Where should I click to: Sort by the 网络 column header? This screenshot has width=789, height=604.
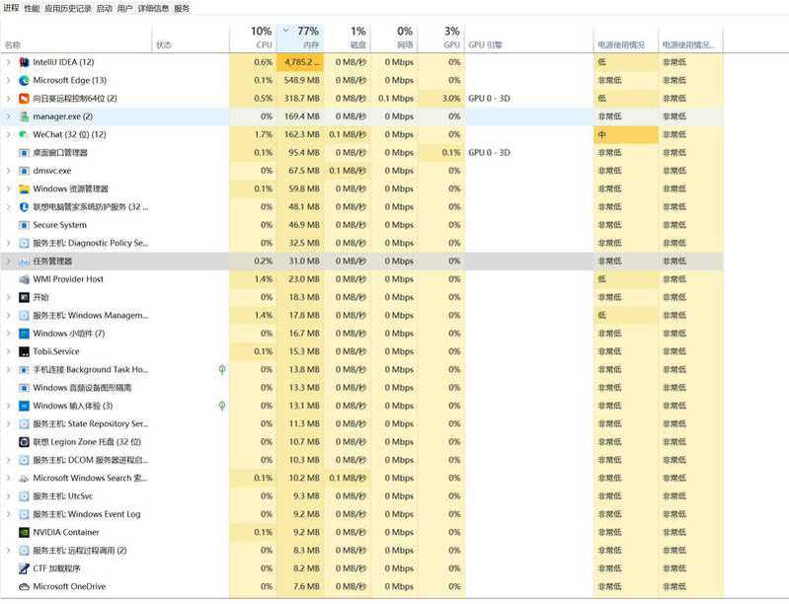394,38
